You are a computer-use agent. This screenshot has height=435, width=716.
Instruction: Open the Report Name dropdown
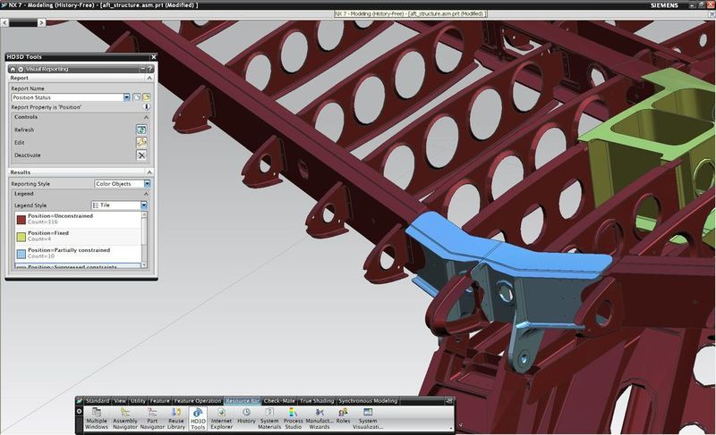[126, 96]
